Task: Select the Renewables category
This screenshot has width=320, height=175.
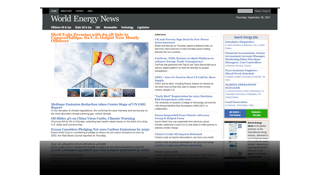Action: pyautogui.click(x=110, y=27)
